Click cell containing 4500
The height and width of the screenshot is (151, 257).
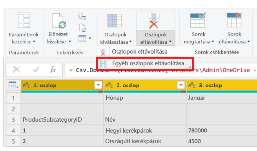[222, 141]
